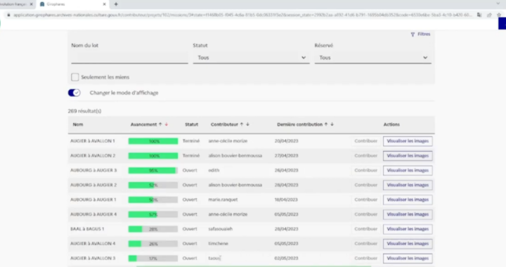Click contributor safasouaieh
Screen dimensions: 506x267
(x=221, y=229)
